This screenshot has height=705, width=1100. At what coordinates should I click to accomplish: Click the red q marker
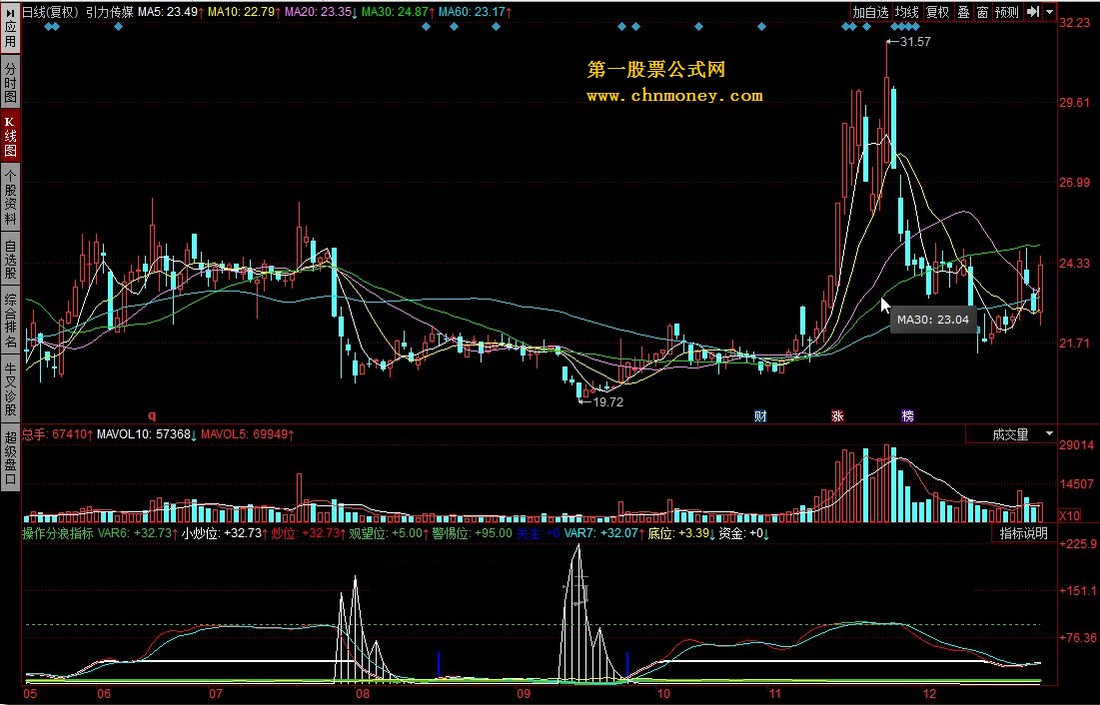pos(152,415)
